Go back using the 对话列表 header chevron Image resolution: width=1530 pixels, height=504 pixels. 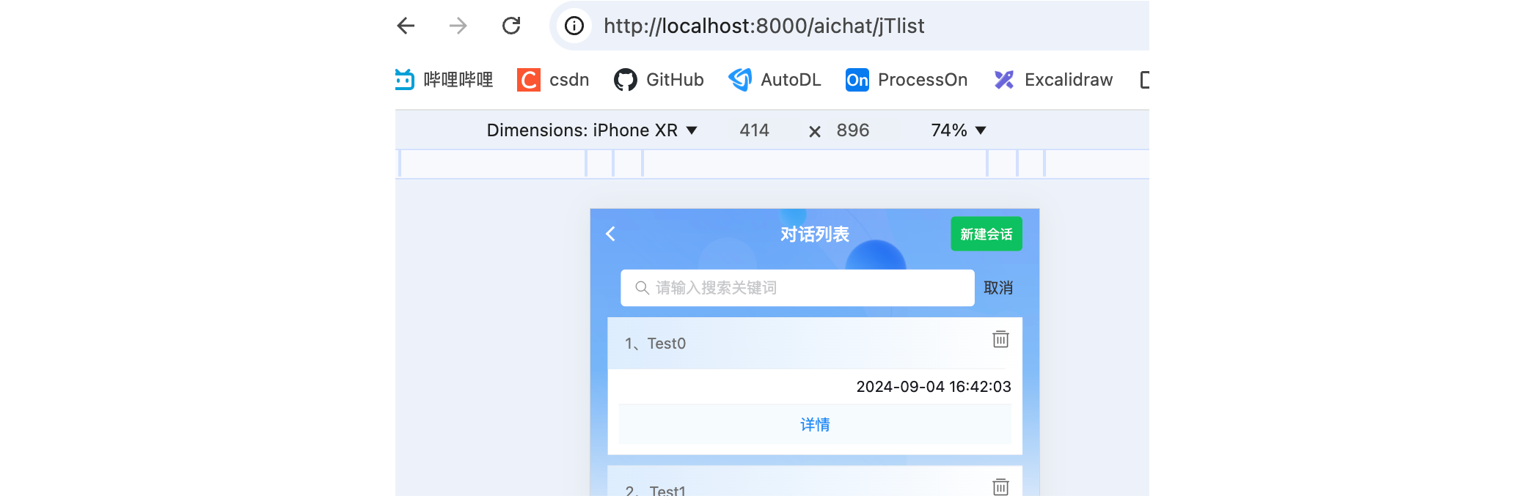(610, 234)
